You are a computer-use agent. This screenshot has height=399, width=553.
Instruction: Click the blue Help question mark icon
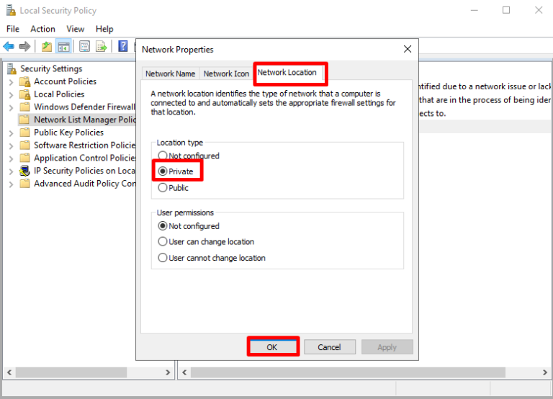point(123,47)
